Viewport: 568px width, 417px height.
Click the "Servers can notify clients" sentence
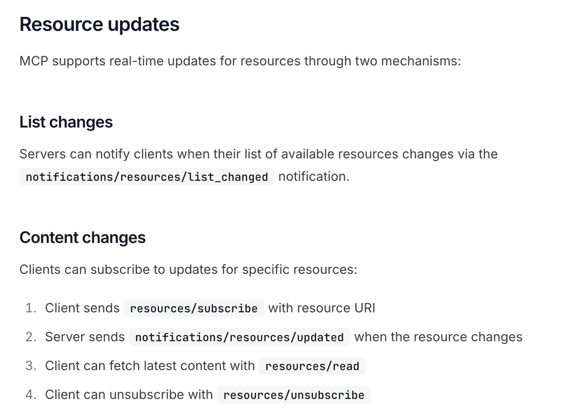click(x=258, y=154)
